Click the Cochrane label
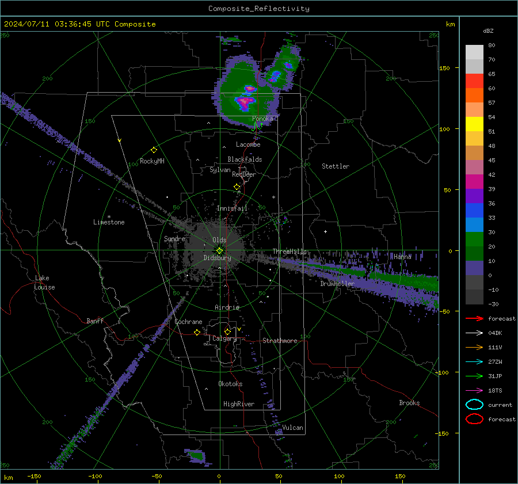 pyautogui.click(x=188, y=322)
